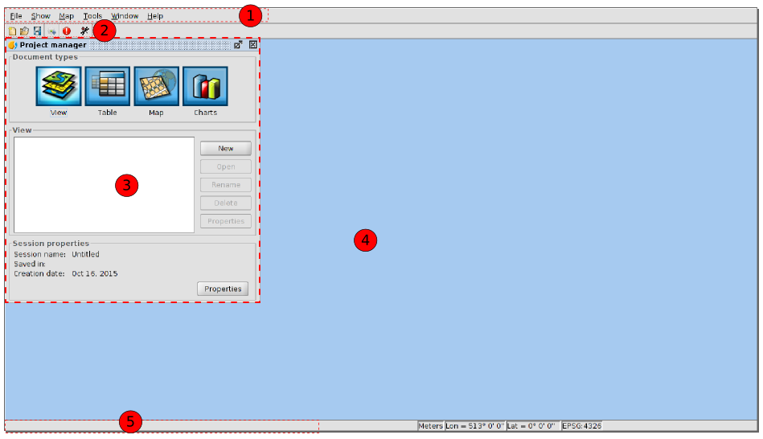Select the Table document type icon
Viewport: 763px width, 439px height.
[108, 87]
